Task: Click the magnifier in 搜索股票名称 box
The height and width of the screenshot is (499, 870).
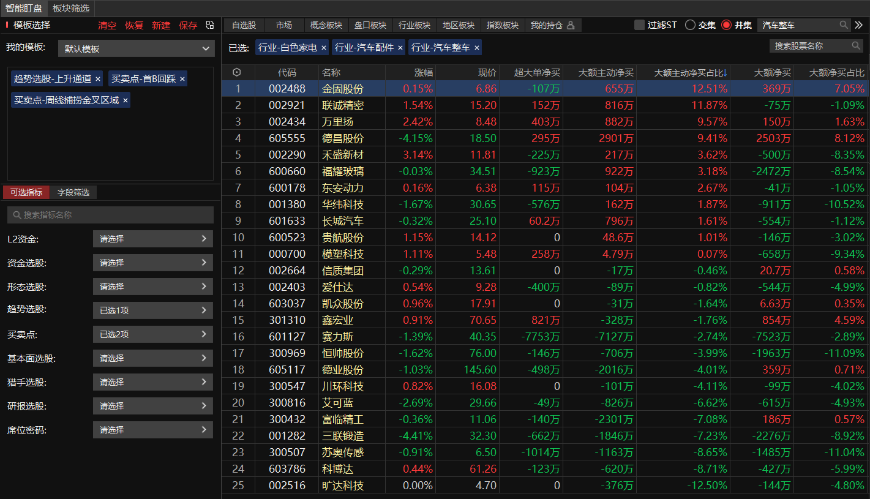Action: point(856,46)
